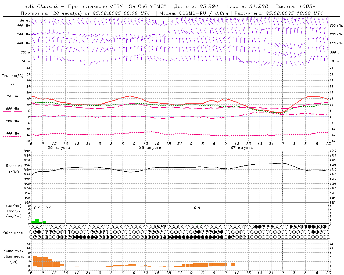
Task: Click the Ветер panel label
Action: coord(25,20)
